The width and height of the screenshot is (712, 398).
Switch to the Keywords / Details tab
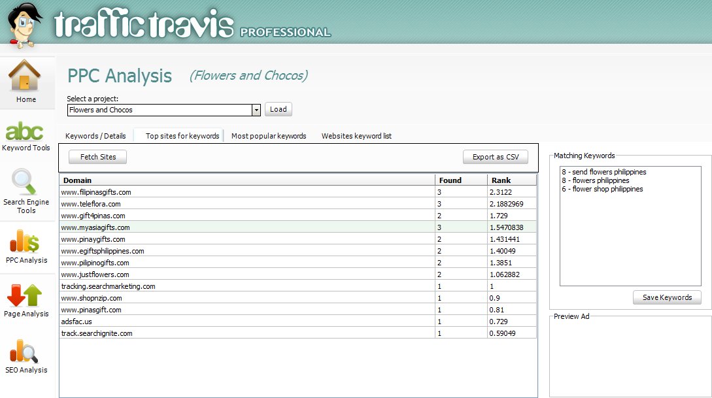point(95,136)
